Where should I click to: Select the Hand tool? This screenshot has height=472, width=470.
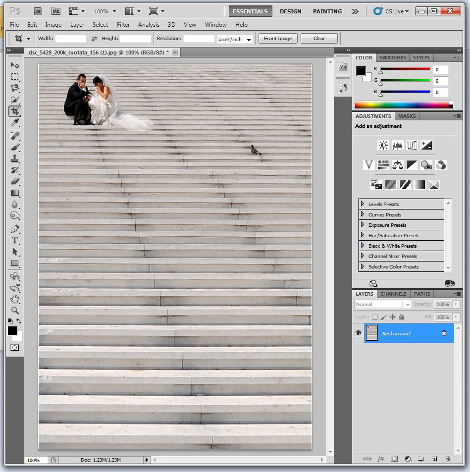click(x=15, y=299)
